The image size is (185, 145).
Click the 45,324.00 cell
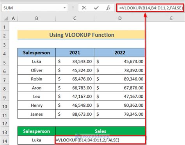pos(75,70)
